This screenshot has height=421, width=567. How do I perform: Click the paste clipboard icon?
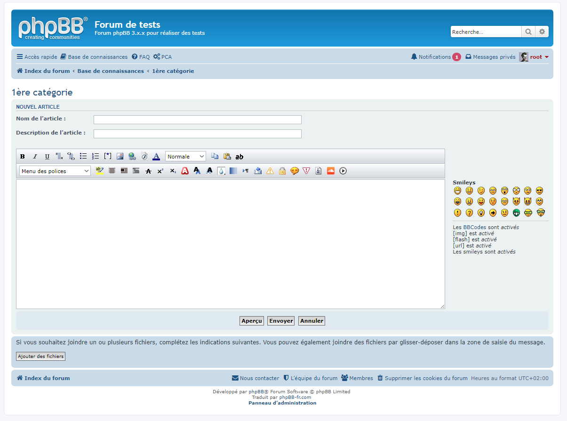[227, 157]
